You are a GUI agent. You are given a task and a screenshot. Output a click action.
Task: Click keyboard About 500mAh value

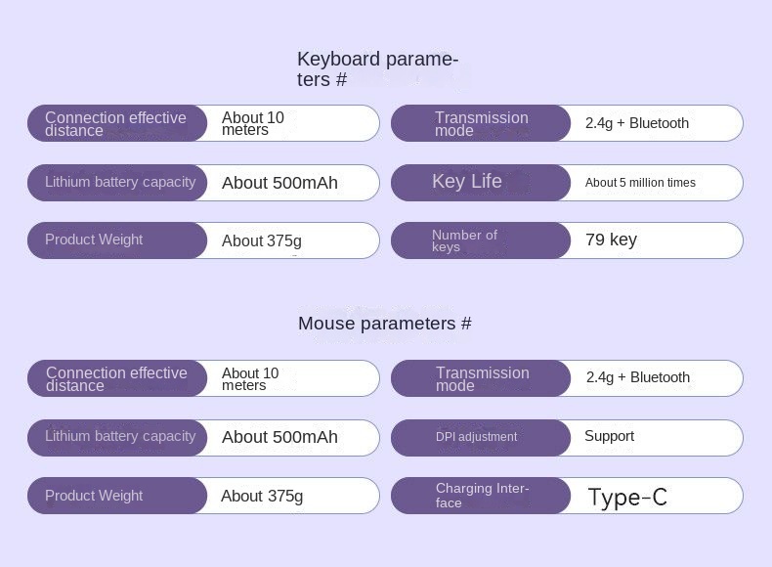click(x=279, y=183)
